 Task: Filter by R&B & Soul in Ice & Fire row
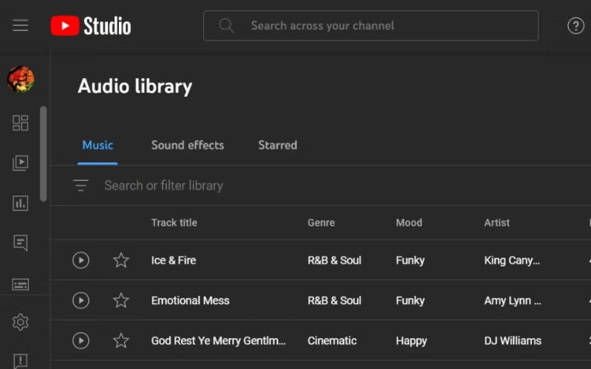point(335,261)
